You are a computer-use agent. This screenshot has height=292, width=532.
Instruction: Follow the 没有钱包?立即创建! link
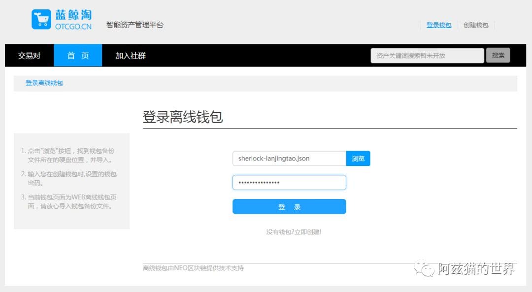point(294,232)
